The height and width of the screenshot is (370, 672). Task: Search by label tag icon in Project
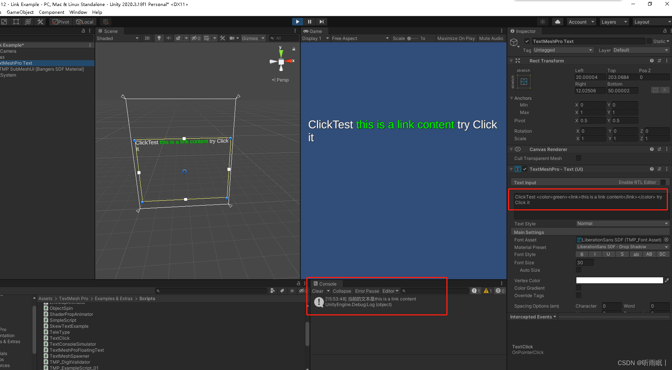click(282, 290)
